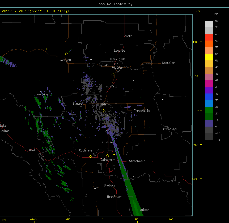Select the Blackfalds label
This screenshot has width=229, height=223.
pyautogui.click(x=117, y=59)
